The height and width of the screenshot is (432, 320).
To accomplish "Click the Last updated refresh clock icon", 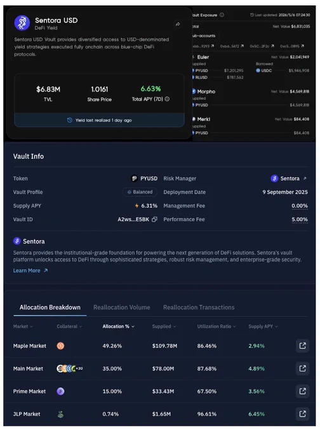I will coord(251,15).
